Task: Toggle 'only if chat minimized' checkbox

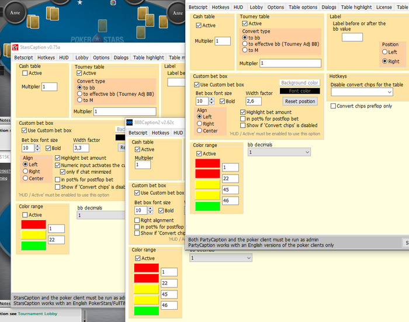Action: [x=63, y=172]
